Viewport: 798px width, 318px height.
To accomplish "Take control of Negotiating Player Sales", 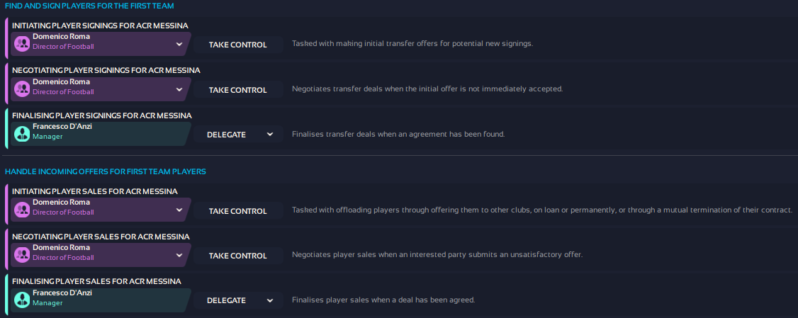I will click(x=237, y=256).
